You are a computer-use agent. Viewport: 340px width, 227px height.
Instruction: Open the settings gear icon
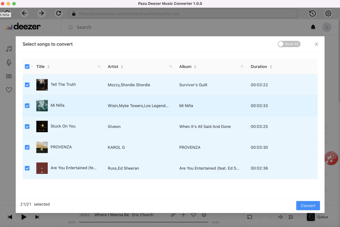point(328,13)
